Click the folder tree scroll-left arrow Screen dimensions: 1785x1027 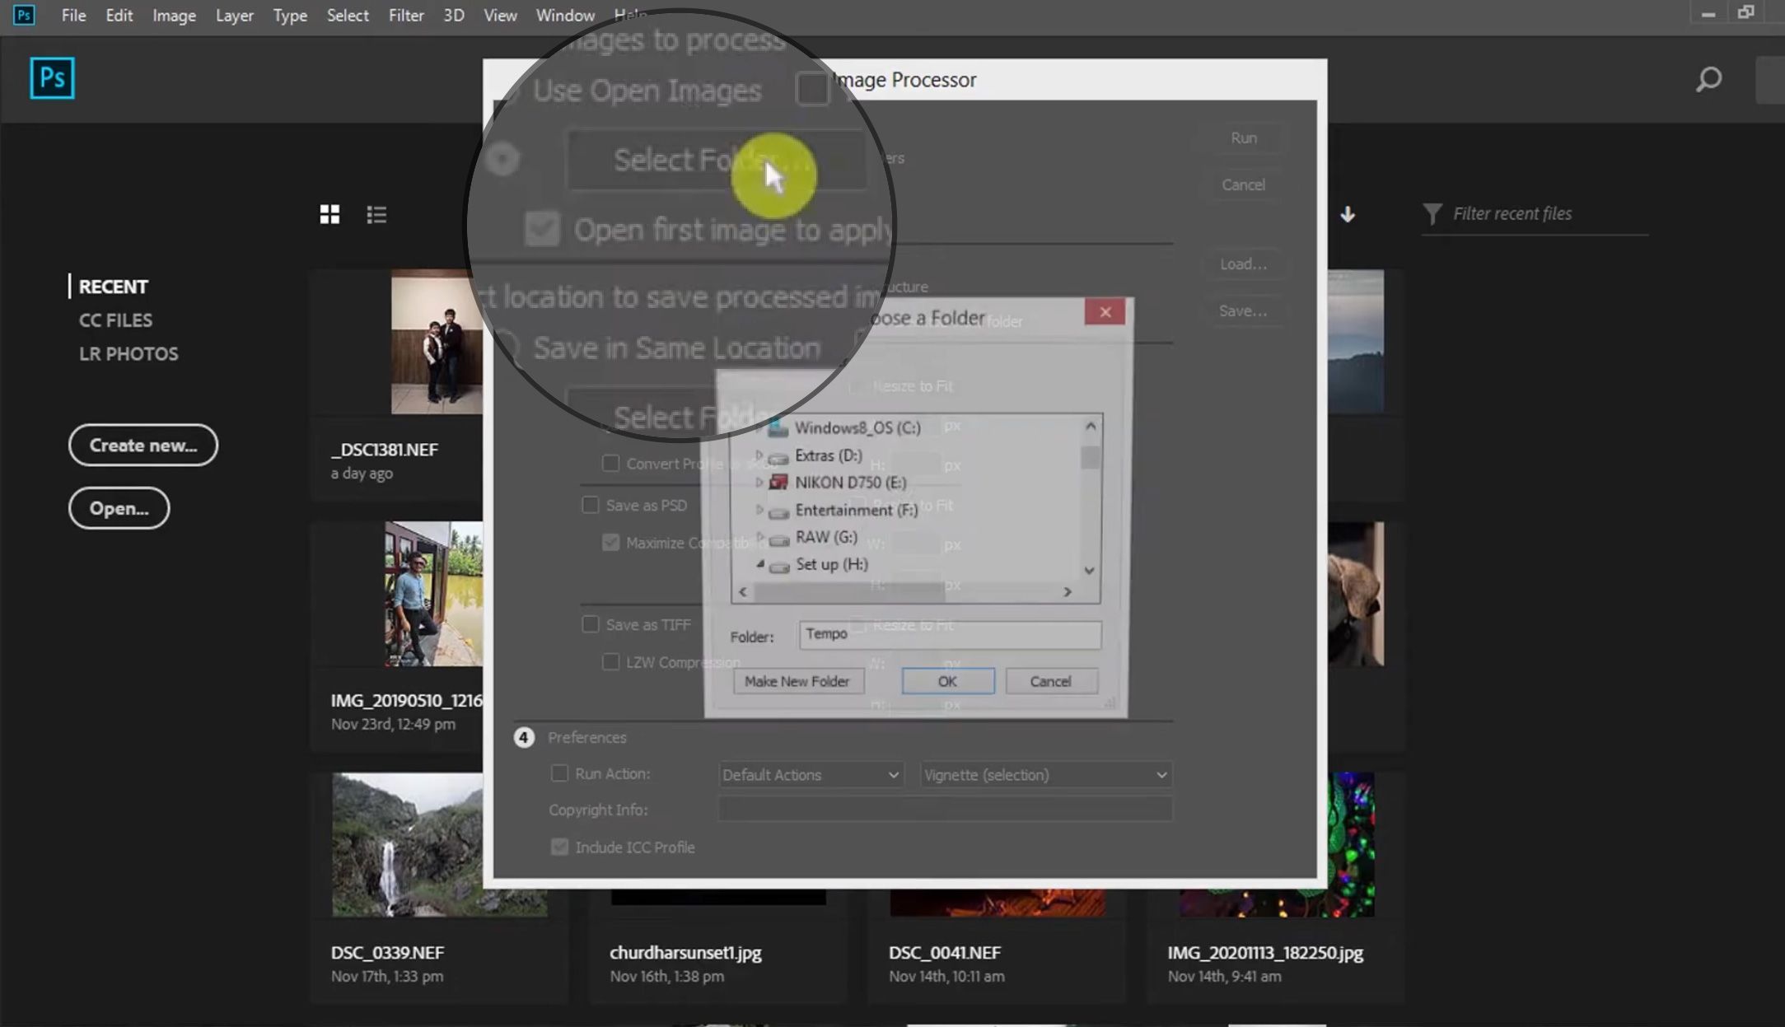point(743,591)
